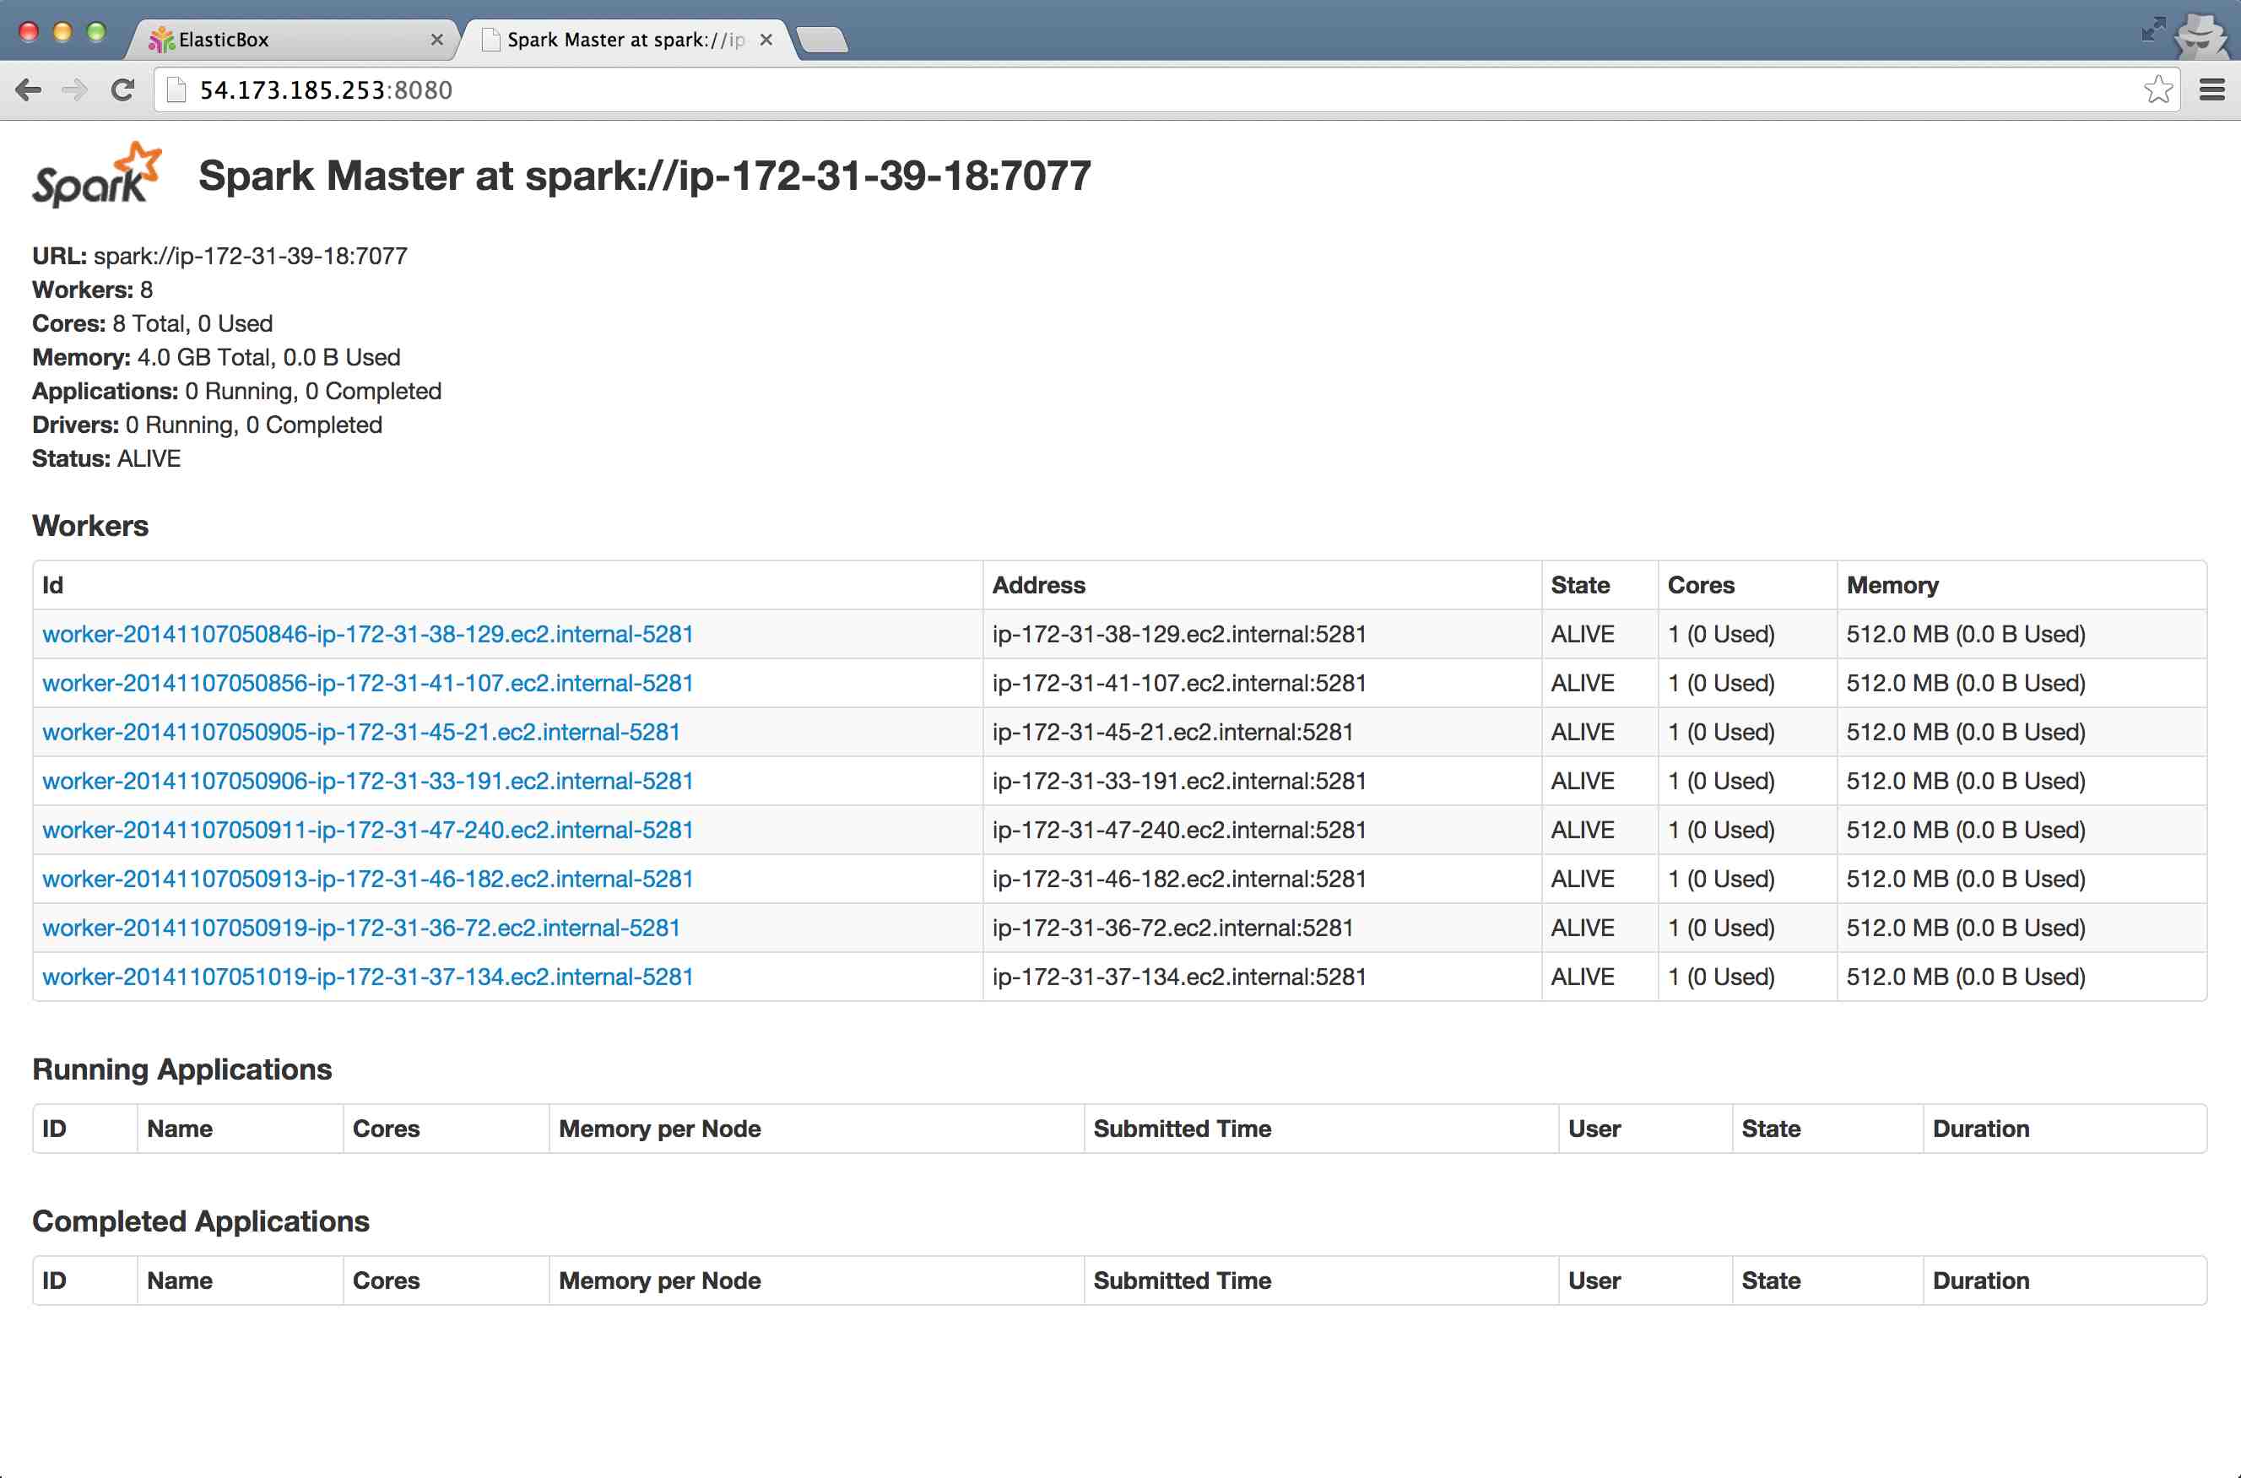This screenshot has width=2241, height=1478.
Task: Open worker link for ip-172-31-47-240
Action: pyautogui.click(x=367, y=831)
